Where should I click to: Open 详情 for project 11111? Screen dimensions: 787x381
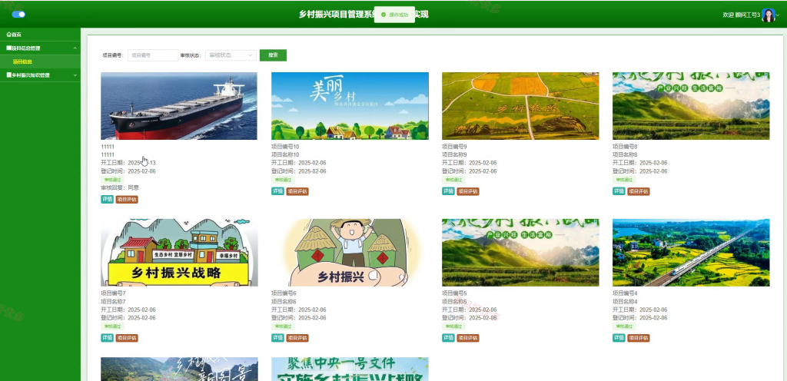click(x=107, y=200)
